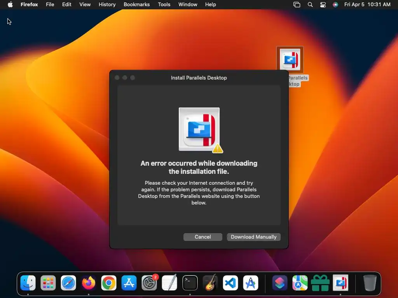Open the Edit menu
This screenshot has width=398, height=298.
click(66, 5)
